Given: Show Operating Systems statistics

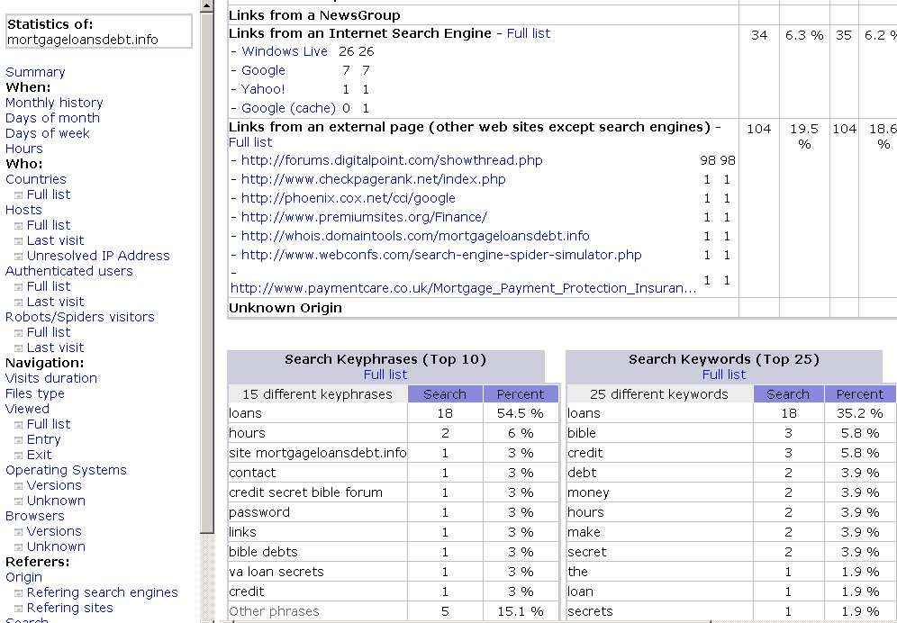Looking at the screenshot, I should [x=66, y=470].
